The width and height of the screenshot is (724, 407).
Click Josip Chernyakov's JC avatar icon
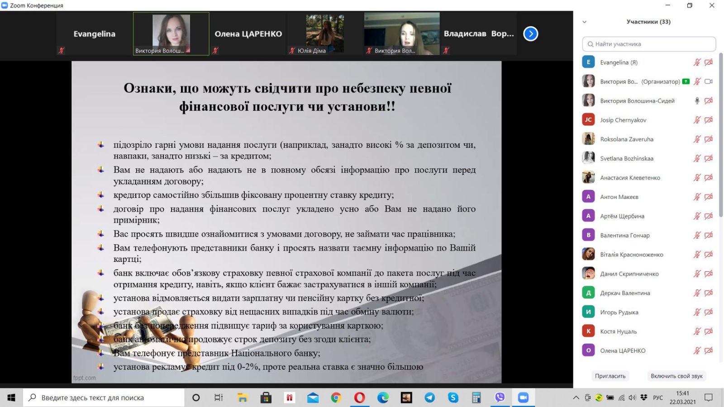(588, 120)
